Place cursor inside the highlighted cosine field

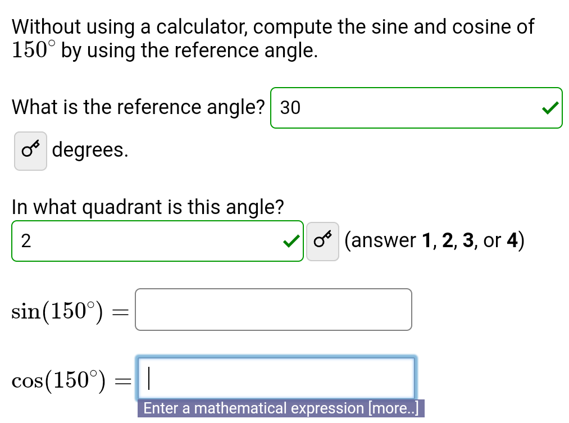275,379
